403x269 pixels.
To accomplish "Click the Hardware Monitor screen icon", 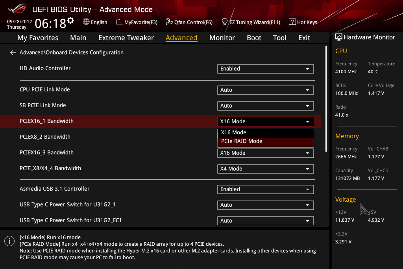I will tap(339, 37).
